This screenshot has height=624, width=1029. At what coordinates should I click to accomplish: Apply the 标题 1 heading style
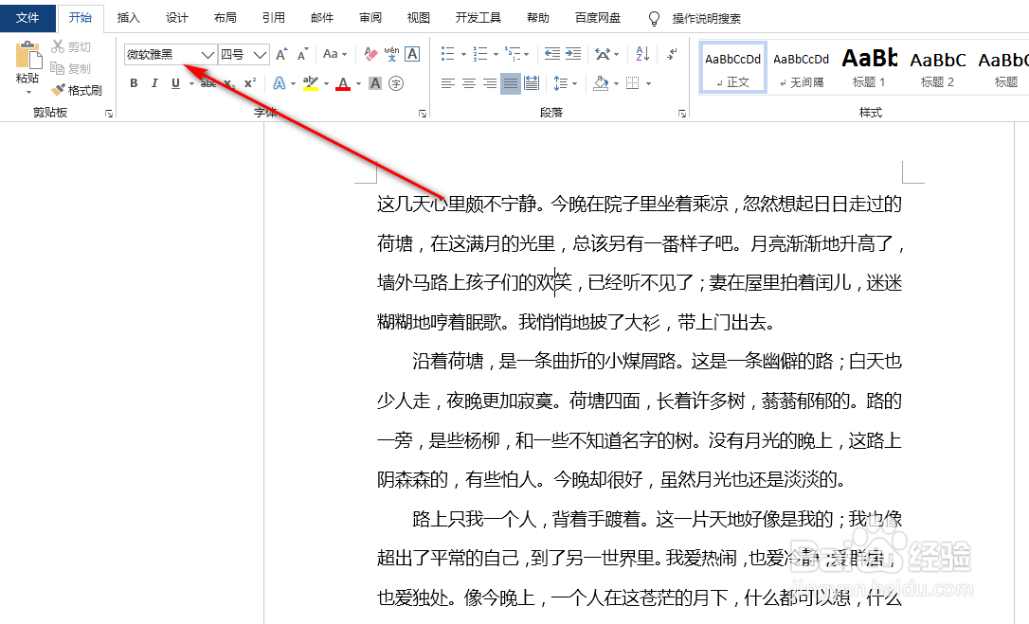pos(870,67)
